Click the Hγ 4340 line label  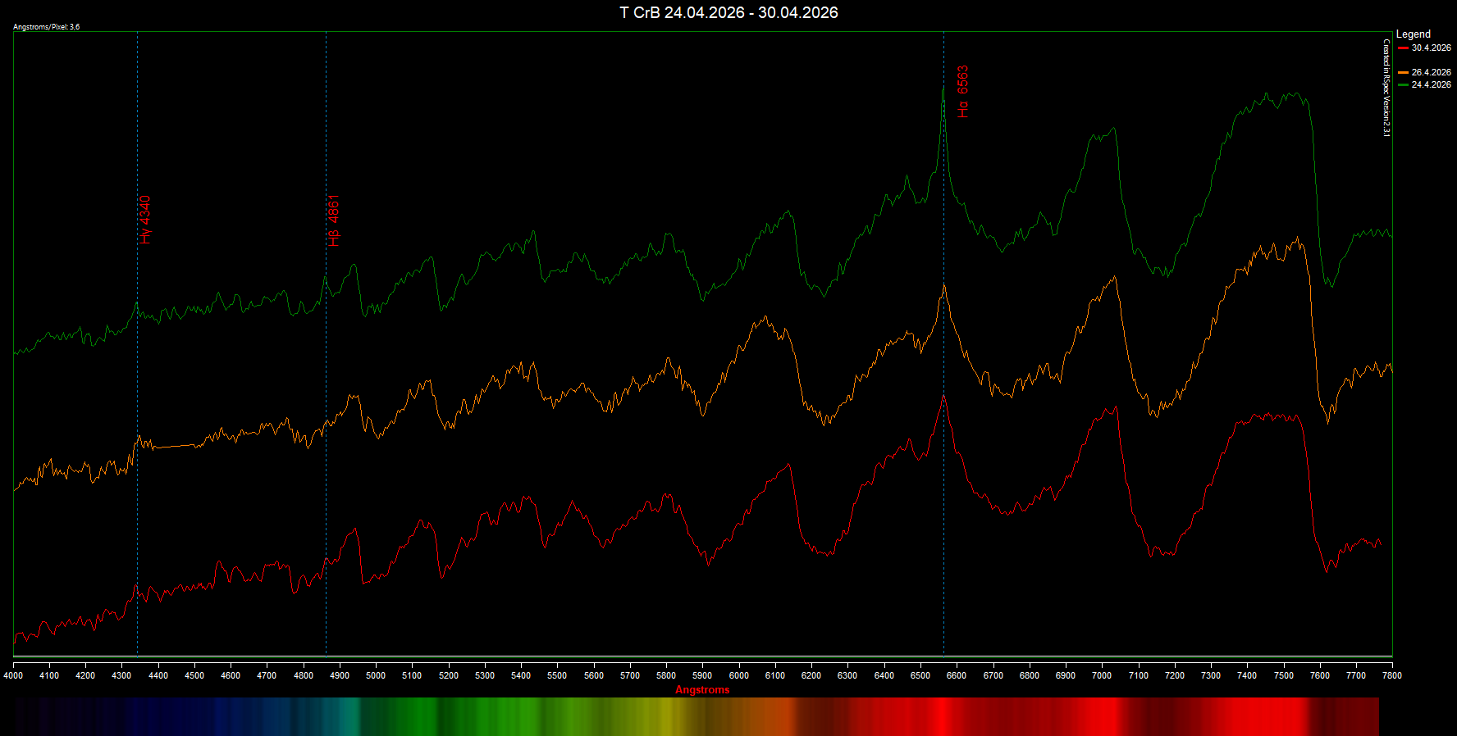pos(145,220)
